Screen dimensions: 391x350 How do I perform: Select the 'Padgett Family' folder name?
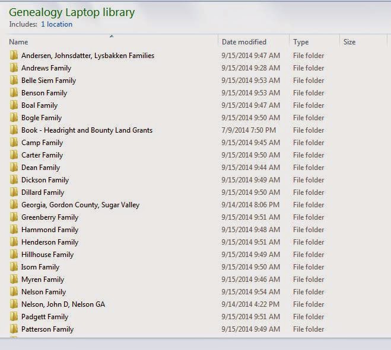[x=45, y=317]
